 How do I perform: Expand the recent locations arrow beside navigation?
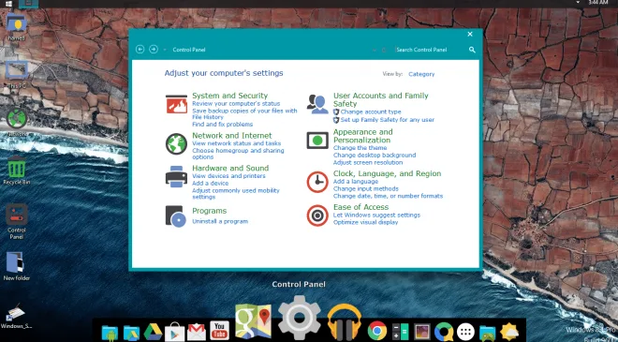pyautogui.click(x=165, y=50)
